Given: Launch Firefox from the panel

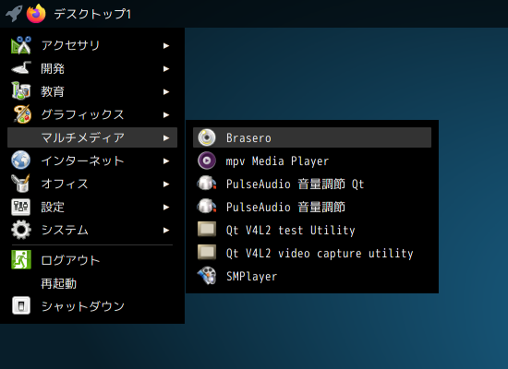Looking at the screenshot, I should click(36, 14).
